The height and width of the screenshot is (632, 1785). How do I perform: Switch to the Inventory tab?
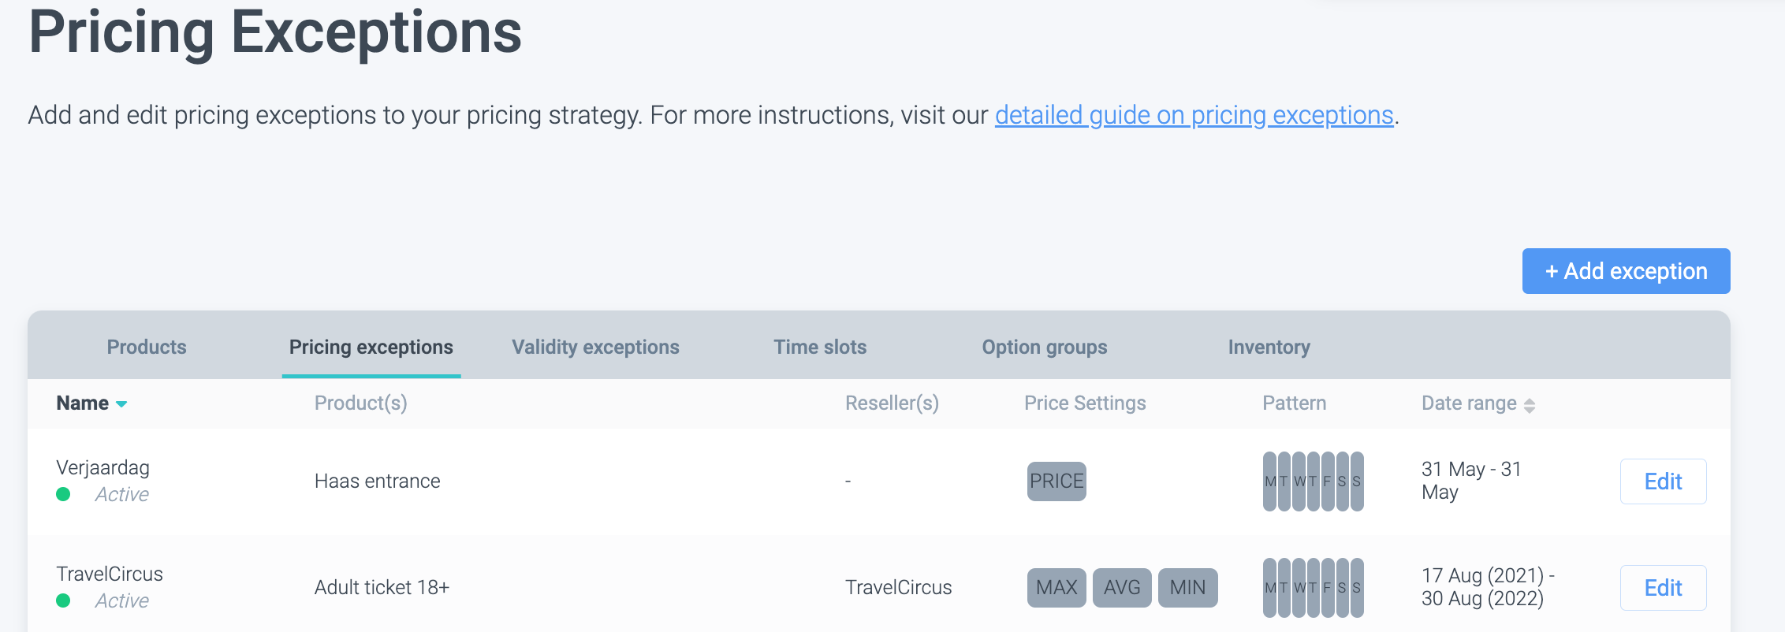(x=1269, y=347)
